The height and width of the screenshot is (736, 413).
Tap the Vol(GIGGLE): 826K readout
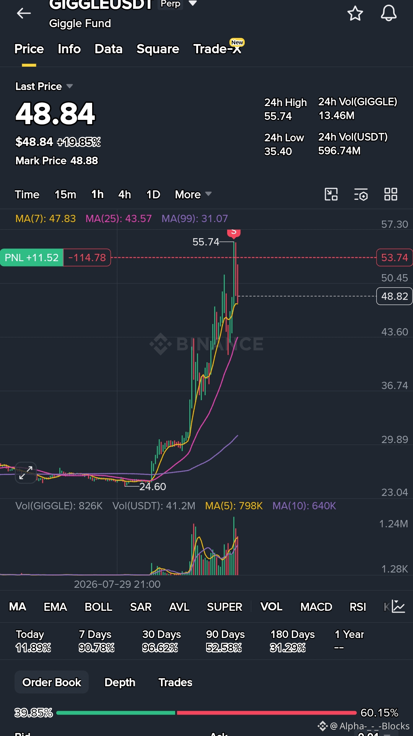pyautogui.click(x=59, y=506)
